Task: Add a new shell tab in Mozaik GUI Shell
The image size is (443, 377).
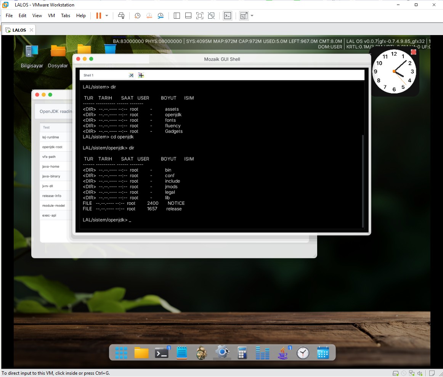Action: [x=141, y=75]
